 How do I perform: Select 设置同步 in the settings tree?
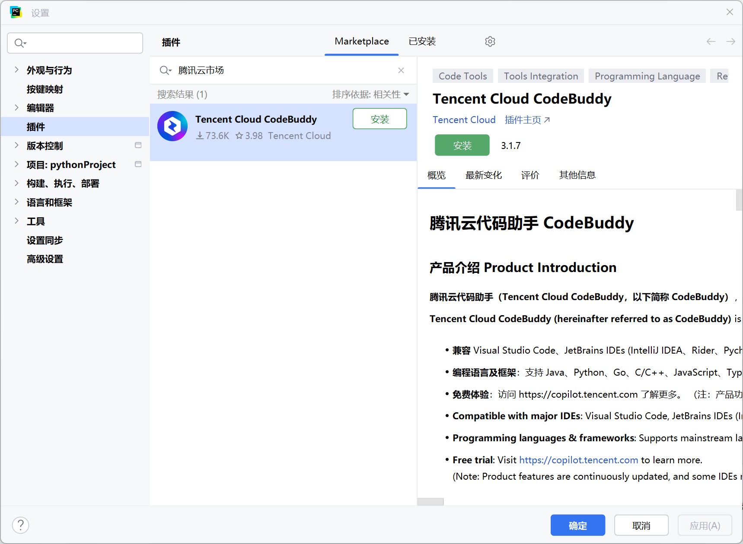coord(45,240)
